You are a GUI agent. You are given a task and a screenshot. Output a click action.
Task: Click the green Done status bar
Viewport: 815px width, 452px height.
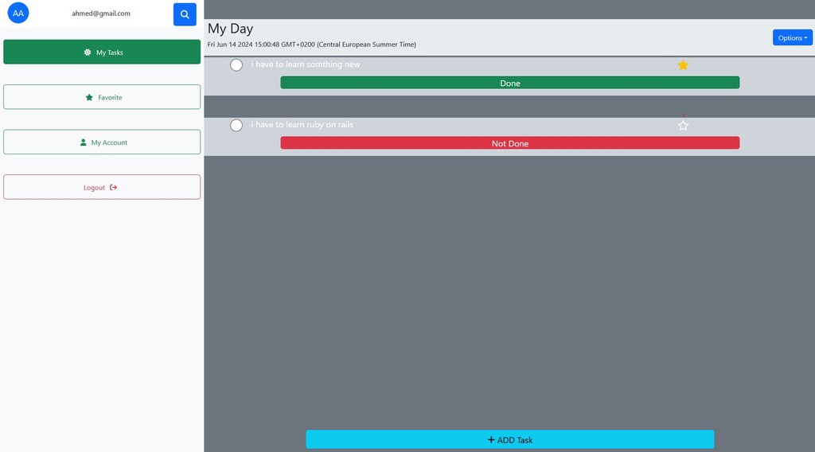[x=510, y=83]
